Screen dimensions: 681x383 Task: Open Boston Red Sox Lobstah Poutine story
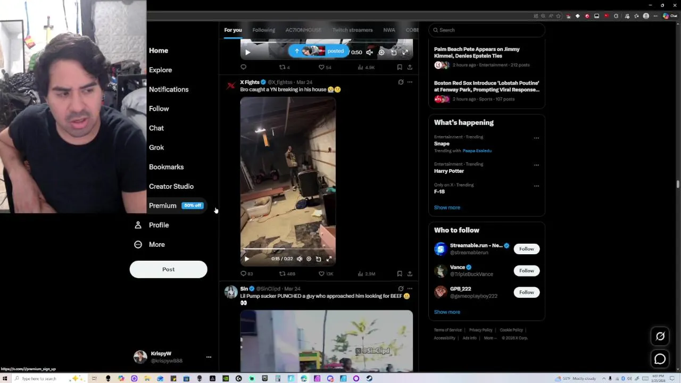click(487, 91)
